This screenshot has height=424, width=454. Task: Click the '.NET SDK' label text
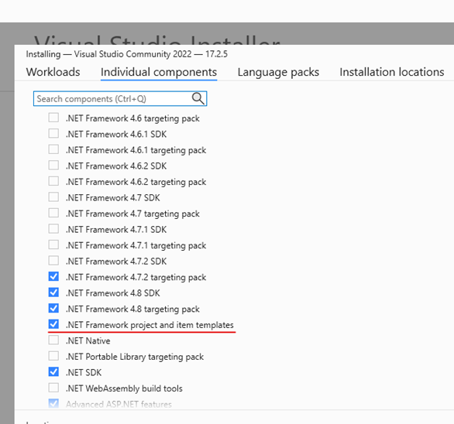point(84,372)
